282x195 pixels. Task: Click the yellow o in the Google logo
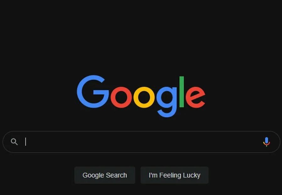click(144, 97)
